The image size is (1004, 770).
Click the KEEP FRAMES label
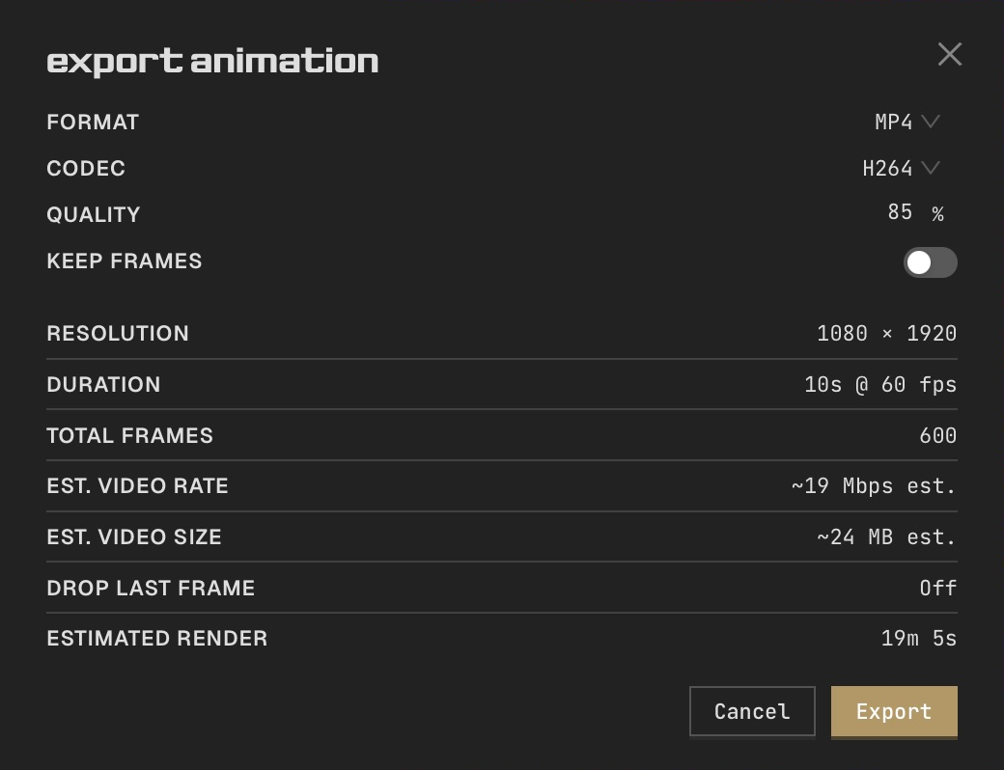(125, 261)
